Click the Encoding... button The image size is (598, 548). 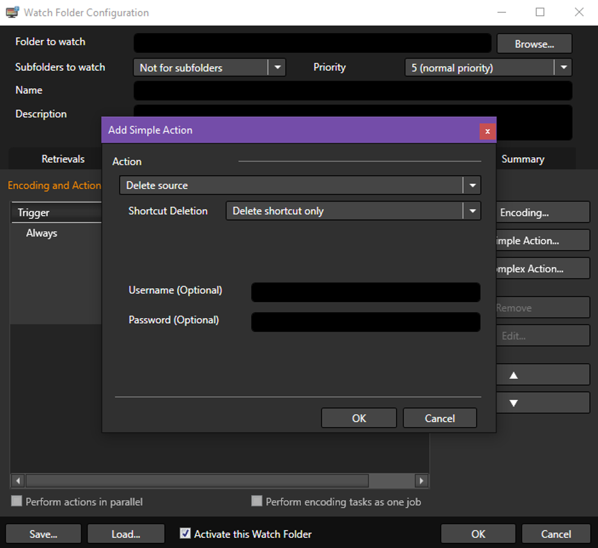click(x=542, y=213)
